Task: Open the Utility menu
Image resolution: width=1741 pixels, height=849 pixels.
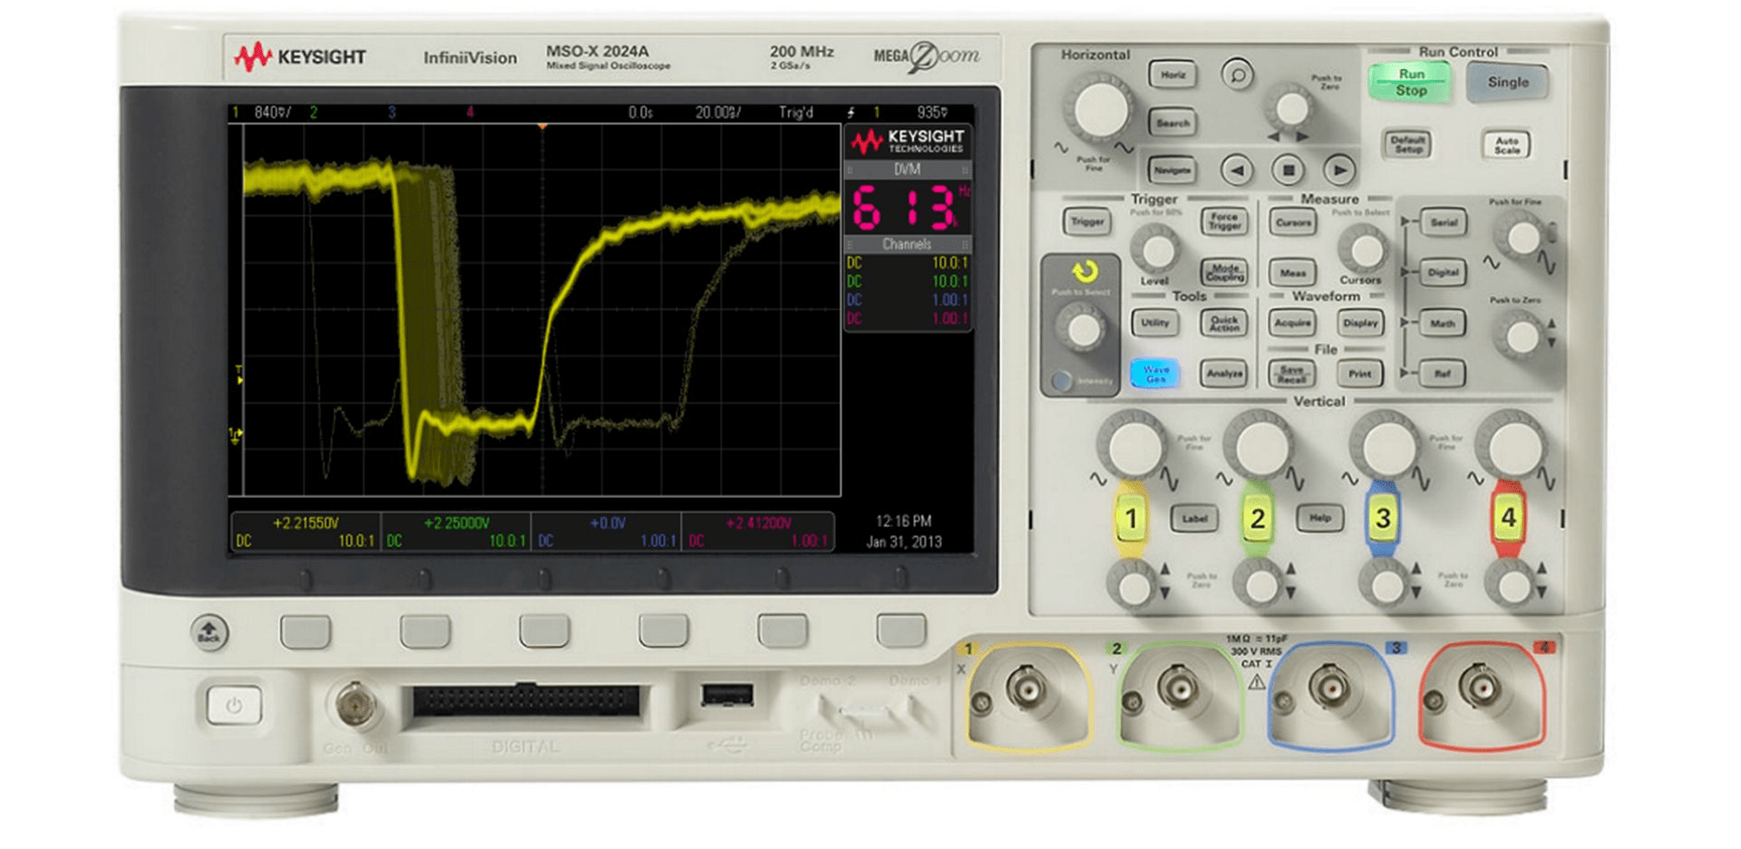Action: 1153,324
